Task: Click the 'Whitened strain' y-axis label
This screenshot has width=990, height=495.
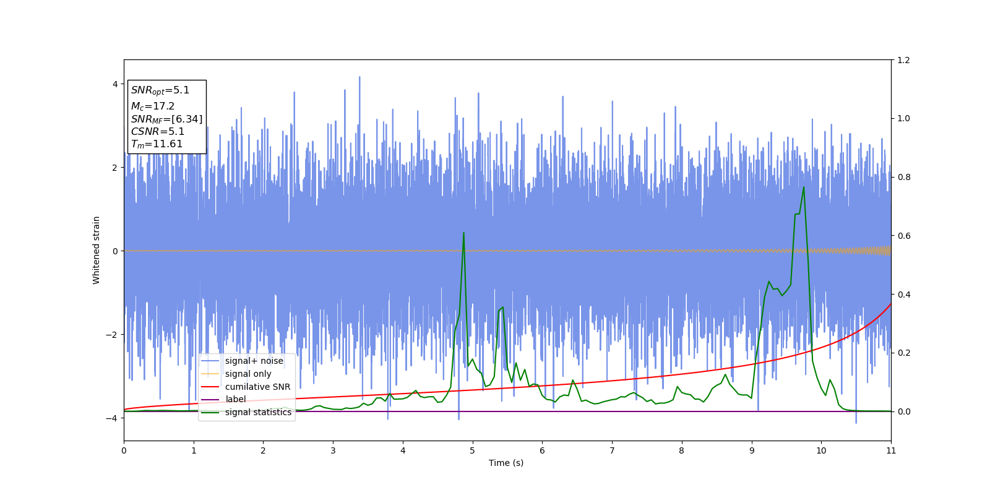Action: pos(97,250)
